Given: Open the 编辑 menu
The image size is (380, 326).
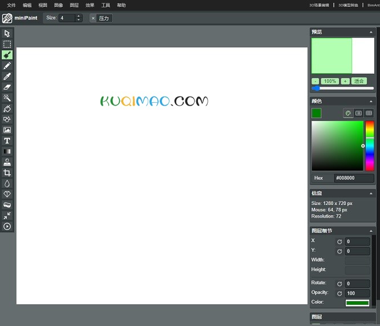Looking at the screenshot, I should click(x=27, y=5).
